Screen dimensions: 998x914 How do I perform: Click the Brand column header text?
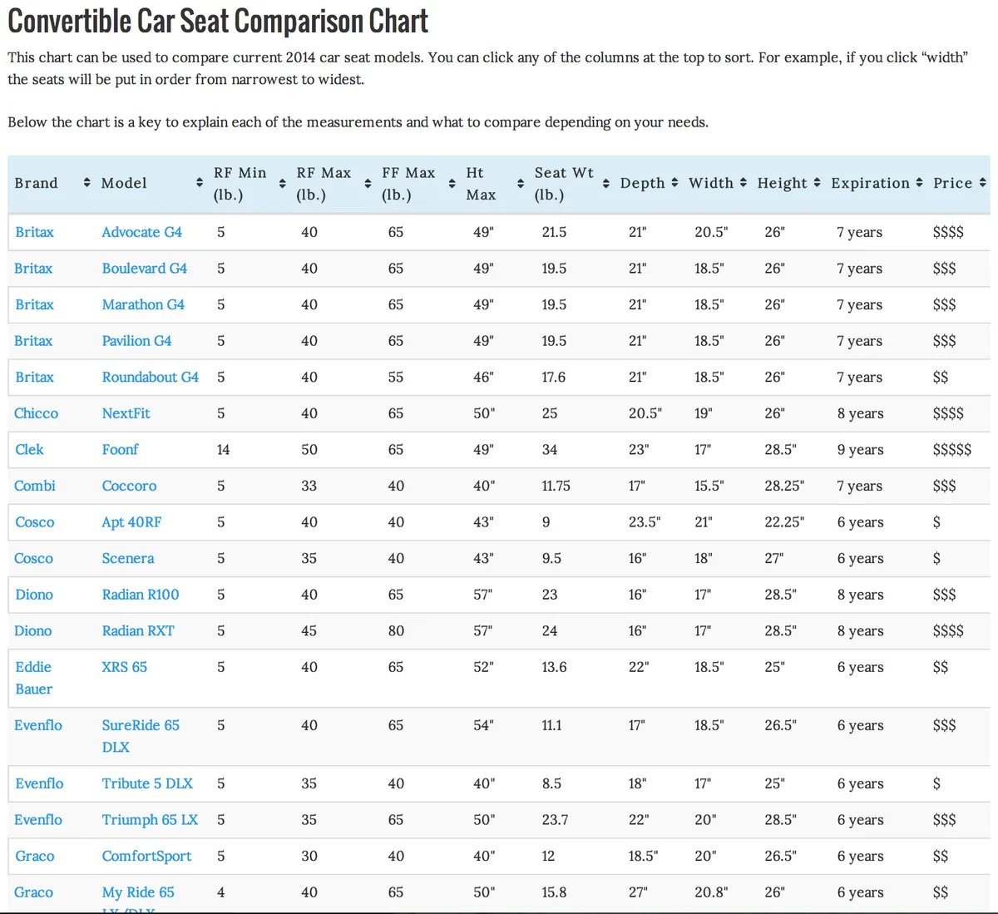tap(37, 183)
